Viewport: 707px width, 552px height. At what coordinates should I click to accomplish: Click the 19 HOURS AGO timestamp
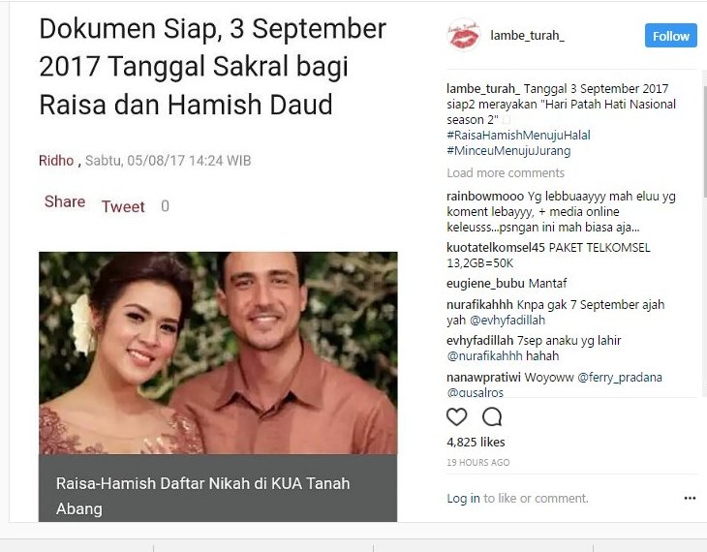click(477, 462)
